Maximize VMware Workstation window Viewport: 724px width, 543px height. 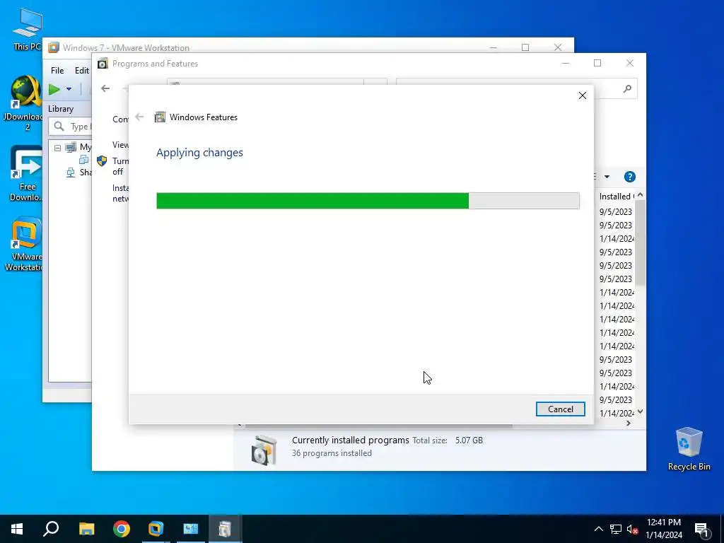(x=525, y=47)
